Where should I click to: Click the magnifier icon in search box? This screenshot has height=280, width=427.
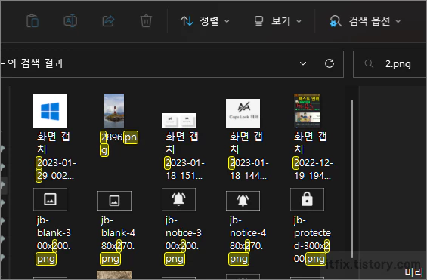[x=369, y=64]
